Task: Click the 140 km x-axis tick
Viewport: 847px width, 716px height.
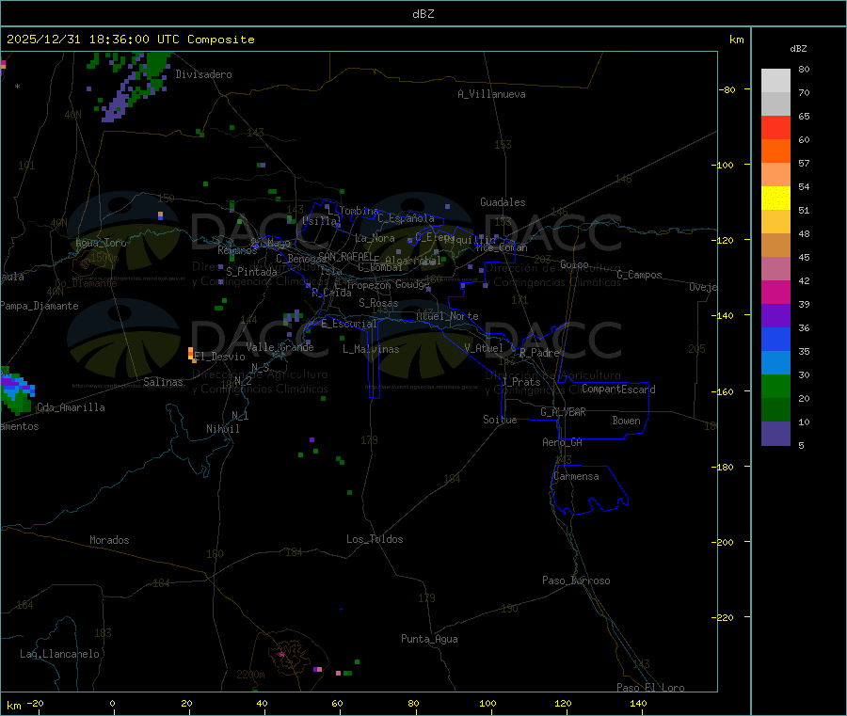Action: point(638,703)
